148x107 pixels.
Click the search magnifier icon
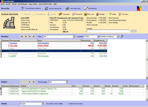click(x=122, y=36)
